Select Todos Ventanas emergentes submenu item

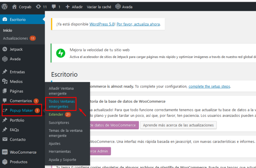click(62, 104)
